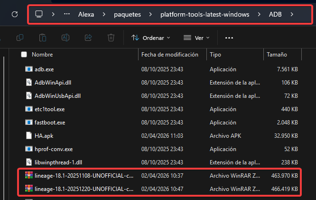
Task: Click the 02/04/2026 10:37 date cell
Action: coord(162,176)
